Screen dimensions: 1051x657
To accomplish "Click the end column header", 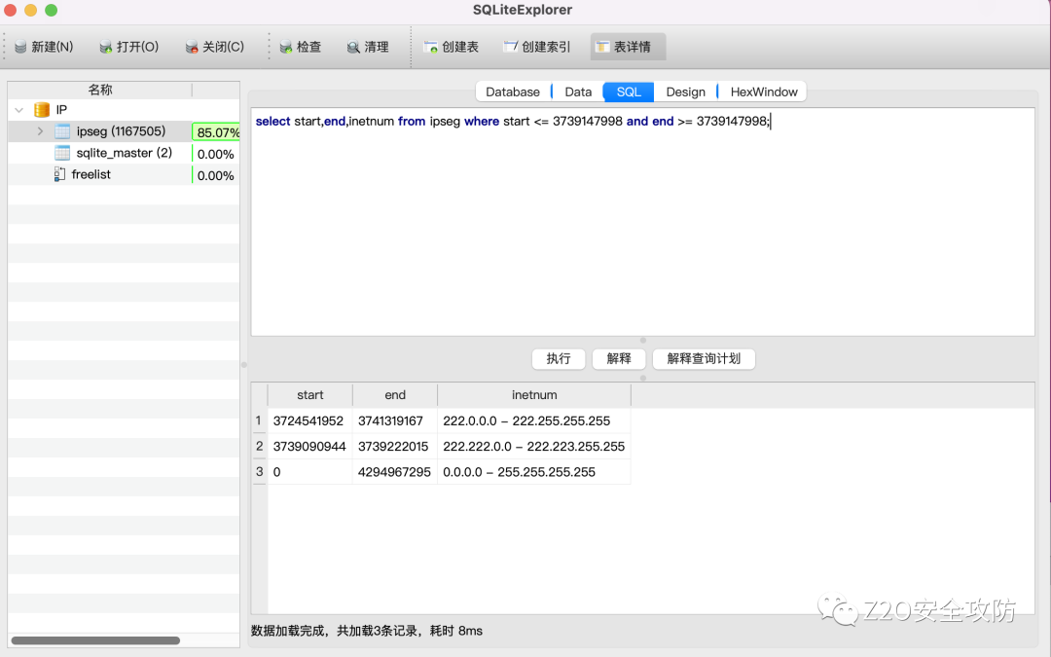I will pyautogui.click(x=395, y=395).
